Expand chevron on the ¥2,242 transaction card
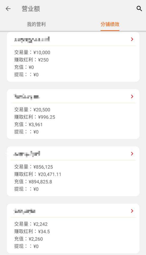The width and height of the screenshot is (146, 255). click(132, 211)
